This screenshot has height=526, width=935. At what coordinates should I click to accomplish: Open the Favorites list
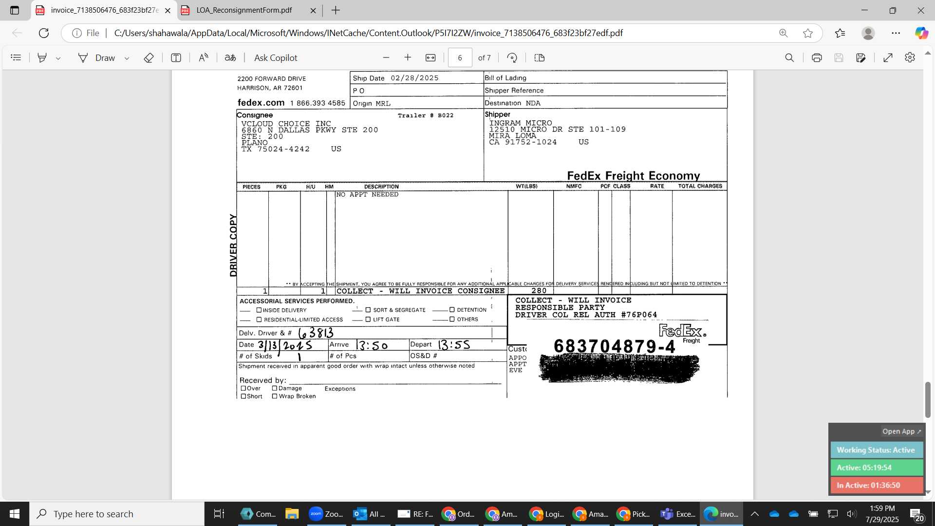[x=840, y=33]
